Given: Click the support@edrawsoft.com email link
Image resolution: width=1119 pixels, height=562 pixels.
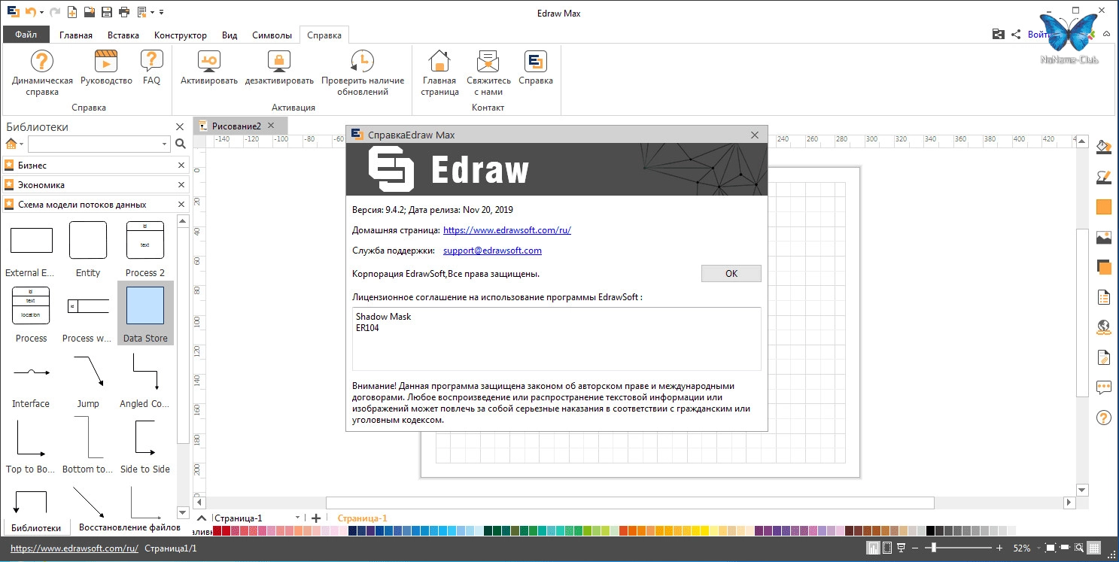Looking at the screenshot, I should point(492,251).
